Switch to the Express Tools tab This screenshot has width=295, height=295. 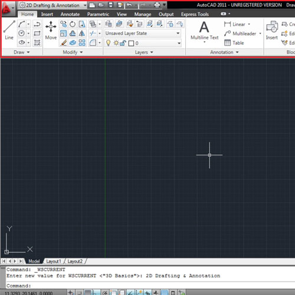click(195, 14)
